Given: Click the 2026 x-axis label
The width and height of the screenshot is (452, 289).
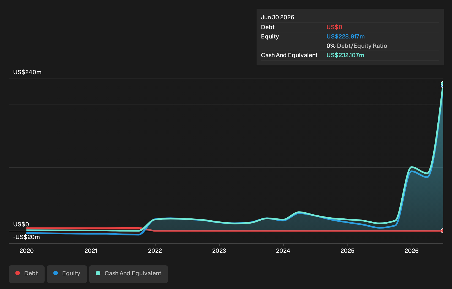Looking at the screenshot, I should pyautogui.click(x=412, y=251).
